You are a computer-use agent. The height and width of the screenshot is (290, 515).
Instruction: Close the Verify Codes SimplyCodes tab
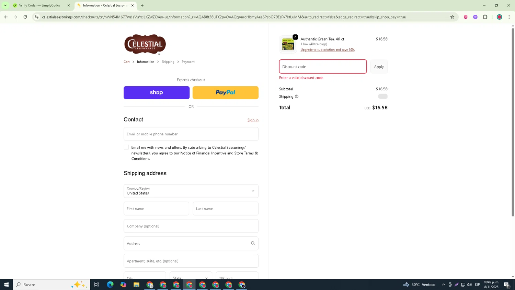pyautogui.click(x=69, y=5)
